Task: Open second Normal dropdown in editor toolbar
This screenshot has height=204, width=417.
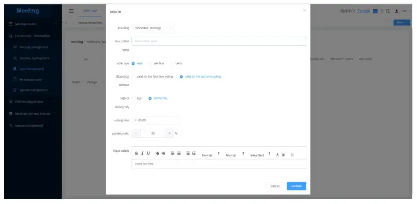Action: tap(235, 155)
